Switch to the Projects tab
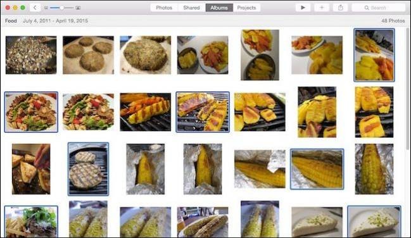This screenshot has width=411, height=238. (246, 8)
